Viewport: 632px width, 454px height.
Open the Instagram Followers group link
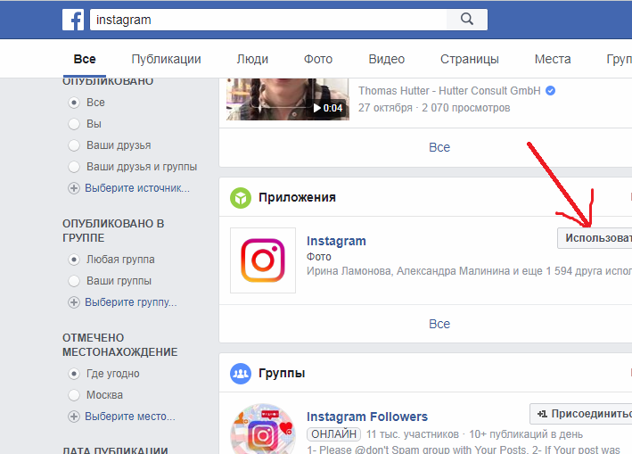pyautogui.click(x=367, y=417)
